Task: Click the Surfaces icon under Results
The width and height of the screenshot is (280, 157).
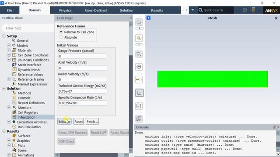Action: [x=14, y=136]
